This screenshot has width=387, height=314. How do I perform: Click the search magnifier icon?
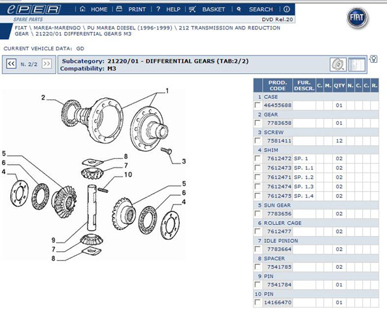239,9
